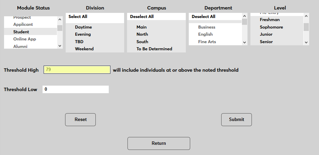This screenshot has width=319, height=155.
Task: Click the Return button
Action: [x=159, y=143]
